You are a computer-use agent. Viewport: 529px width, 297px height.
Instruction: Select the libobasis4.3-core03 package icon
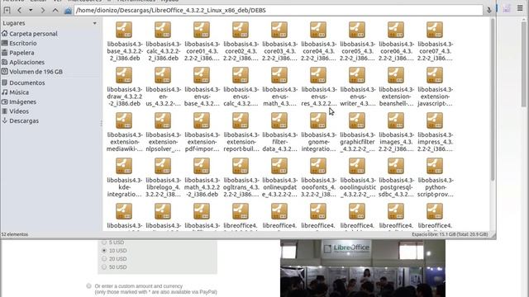(279, 30)
